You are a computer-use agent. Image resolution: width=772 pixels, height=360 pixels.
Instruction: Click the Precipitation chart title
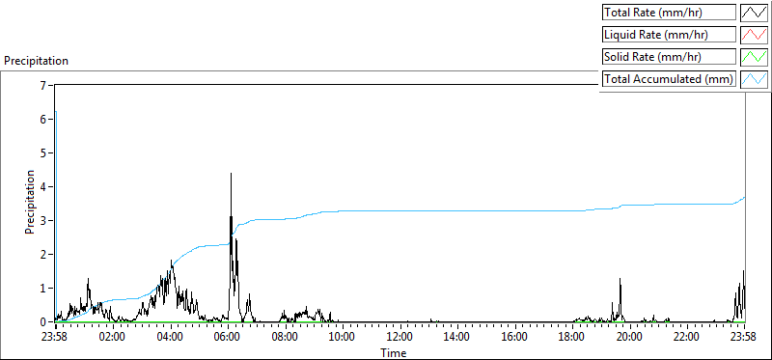pos(36,61)
